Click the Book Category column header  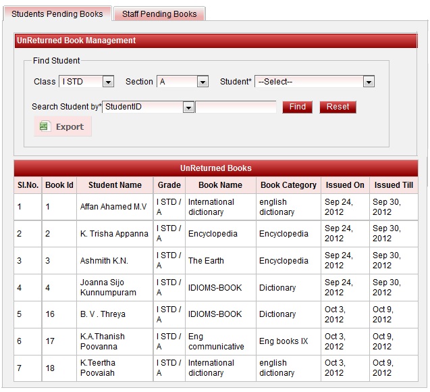click(x=288, y=185)
